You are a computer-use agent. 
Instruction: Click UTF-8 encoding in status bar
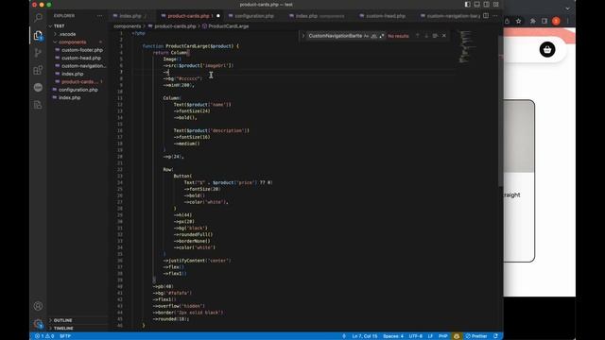click(415, 336)
